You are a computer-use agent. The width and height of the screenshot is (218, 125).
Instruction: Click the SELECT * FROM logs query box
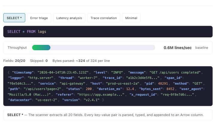108,32
